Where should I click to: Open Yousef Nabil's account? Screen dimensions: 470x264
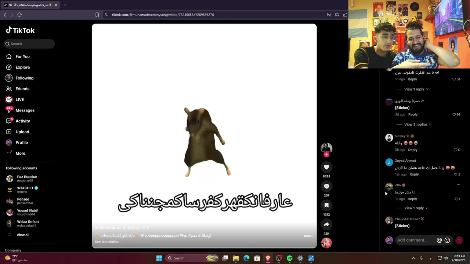click(22, 212)
